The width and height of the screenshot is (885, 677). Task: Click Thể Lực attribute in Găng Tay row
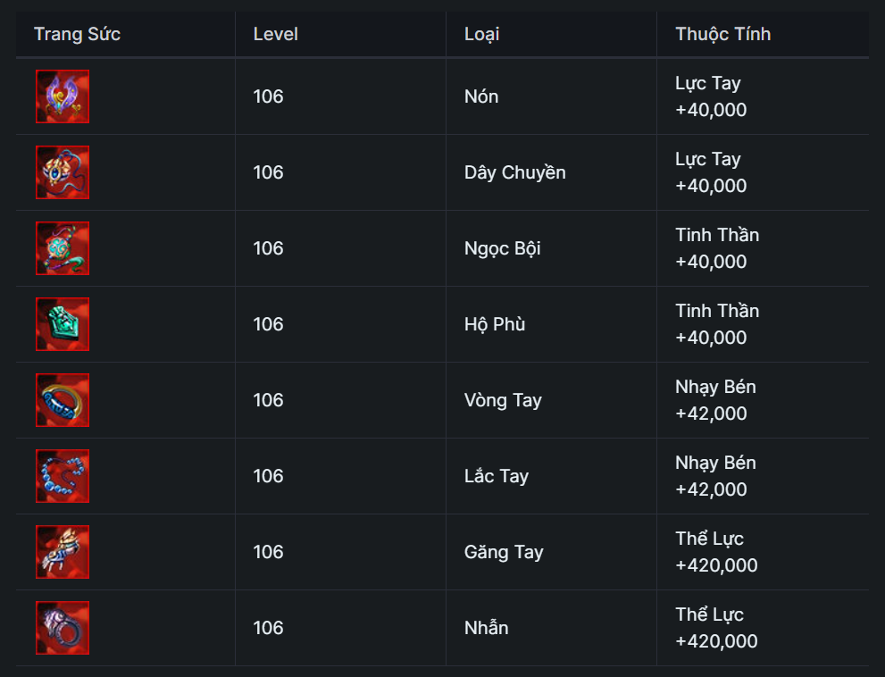point(709,539)
